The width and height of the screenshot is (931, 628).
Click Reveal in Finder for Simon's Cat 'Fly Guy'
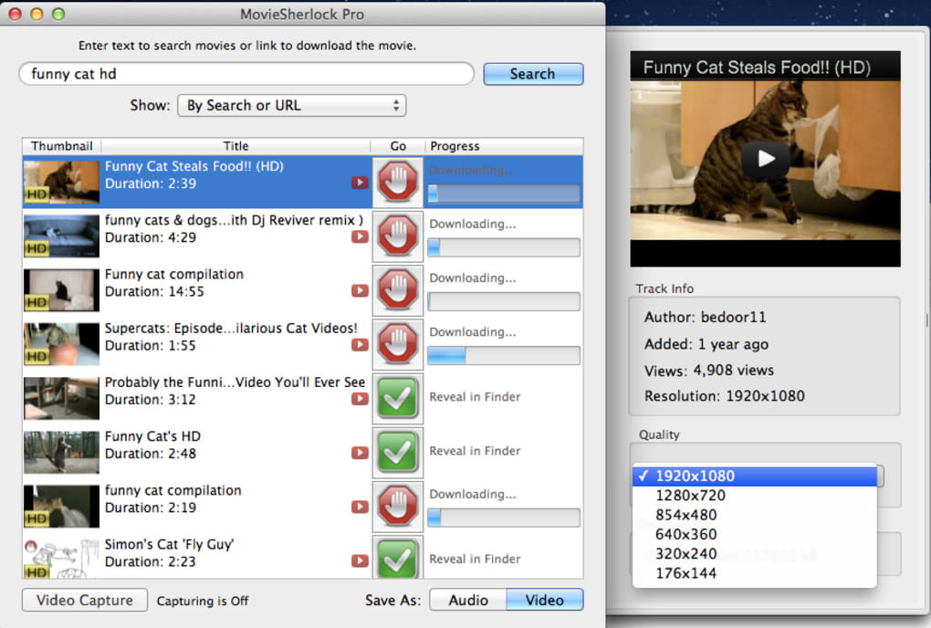[475, 560]
